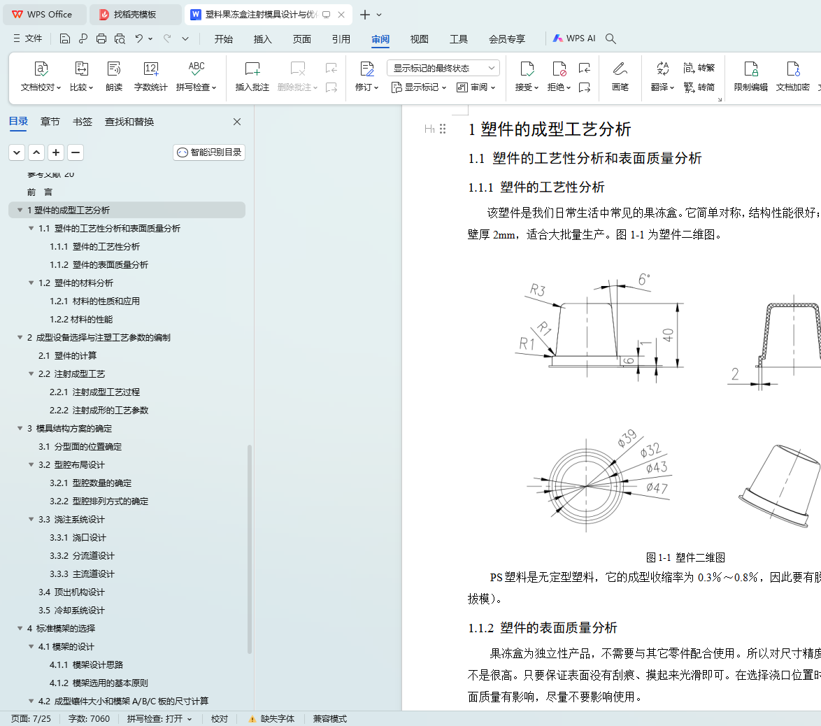Insert a comment (插入批注)
The height and width of the screenshot is (726, 821).
252,76
